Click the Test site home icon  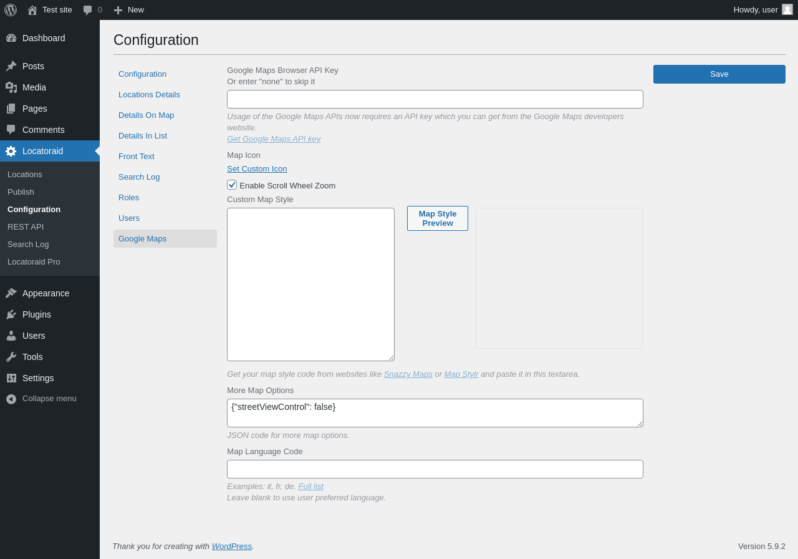(32, 10)
